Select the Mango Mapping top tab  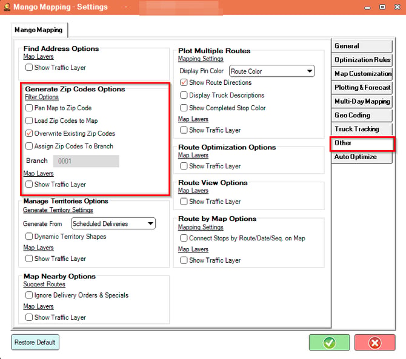(39, 30)
